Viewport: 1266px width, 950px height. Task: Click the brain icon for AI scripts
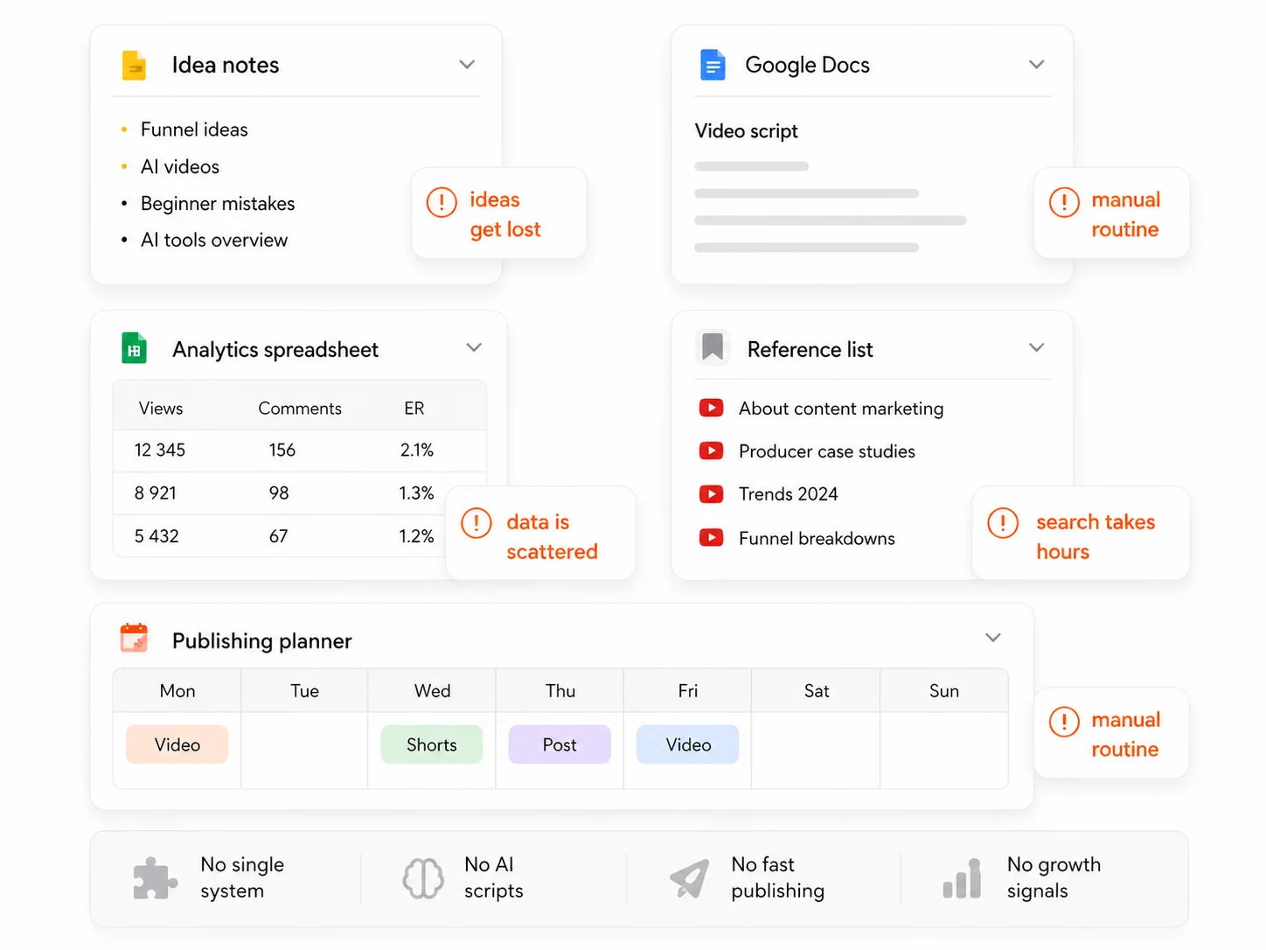pos(423,878)
